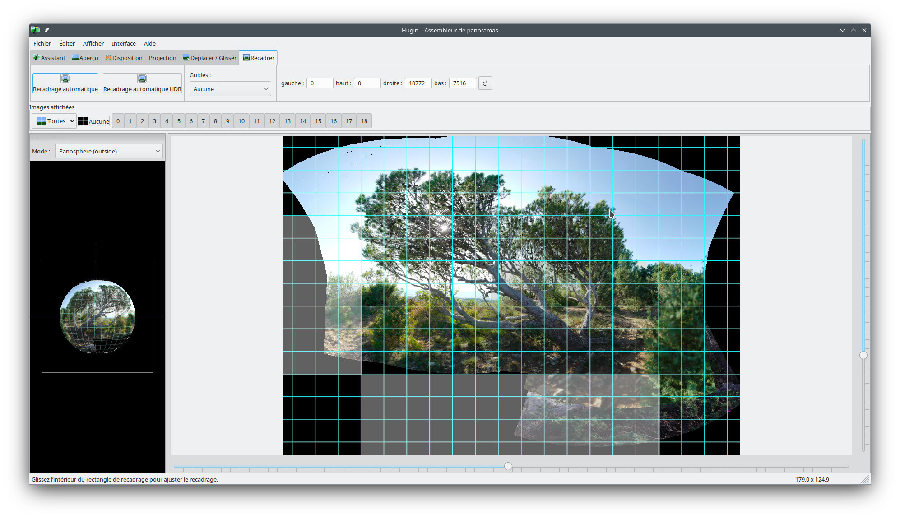Toggle image 10 display button
The image size is (900, 519).
[241, 121]
